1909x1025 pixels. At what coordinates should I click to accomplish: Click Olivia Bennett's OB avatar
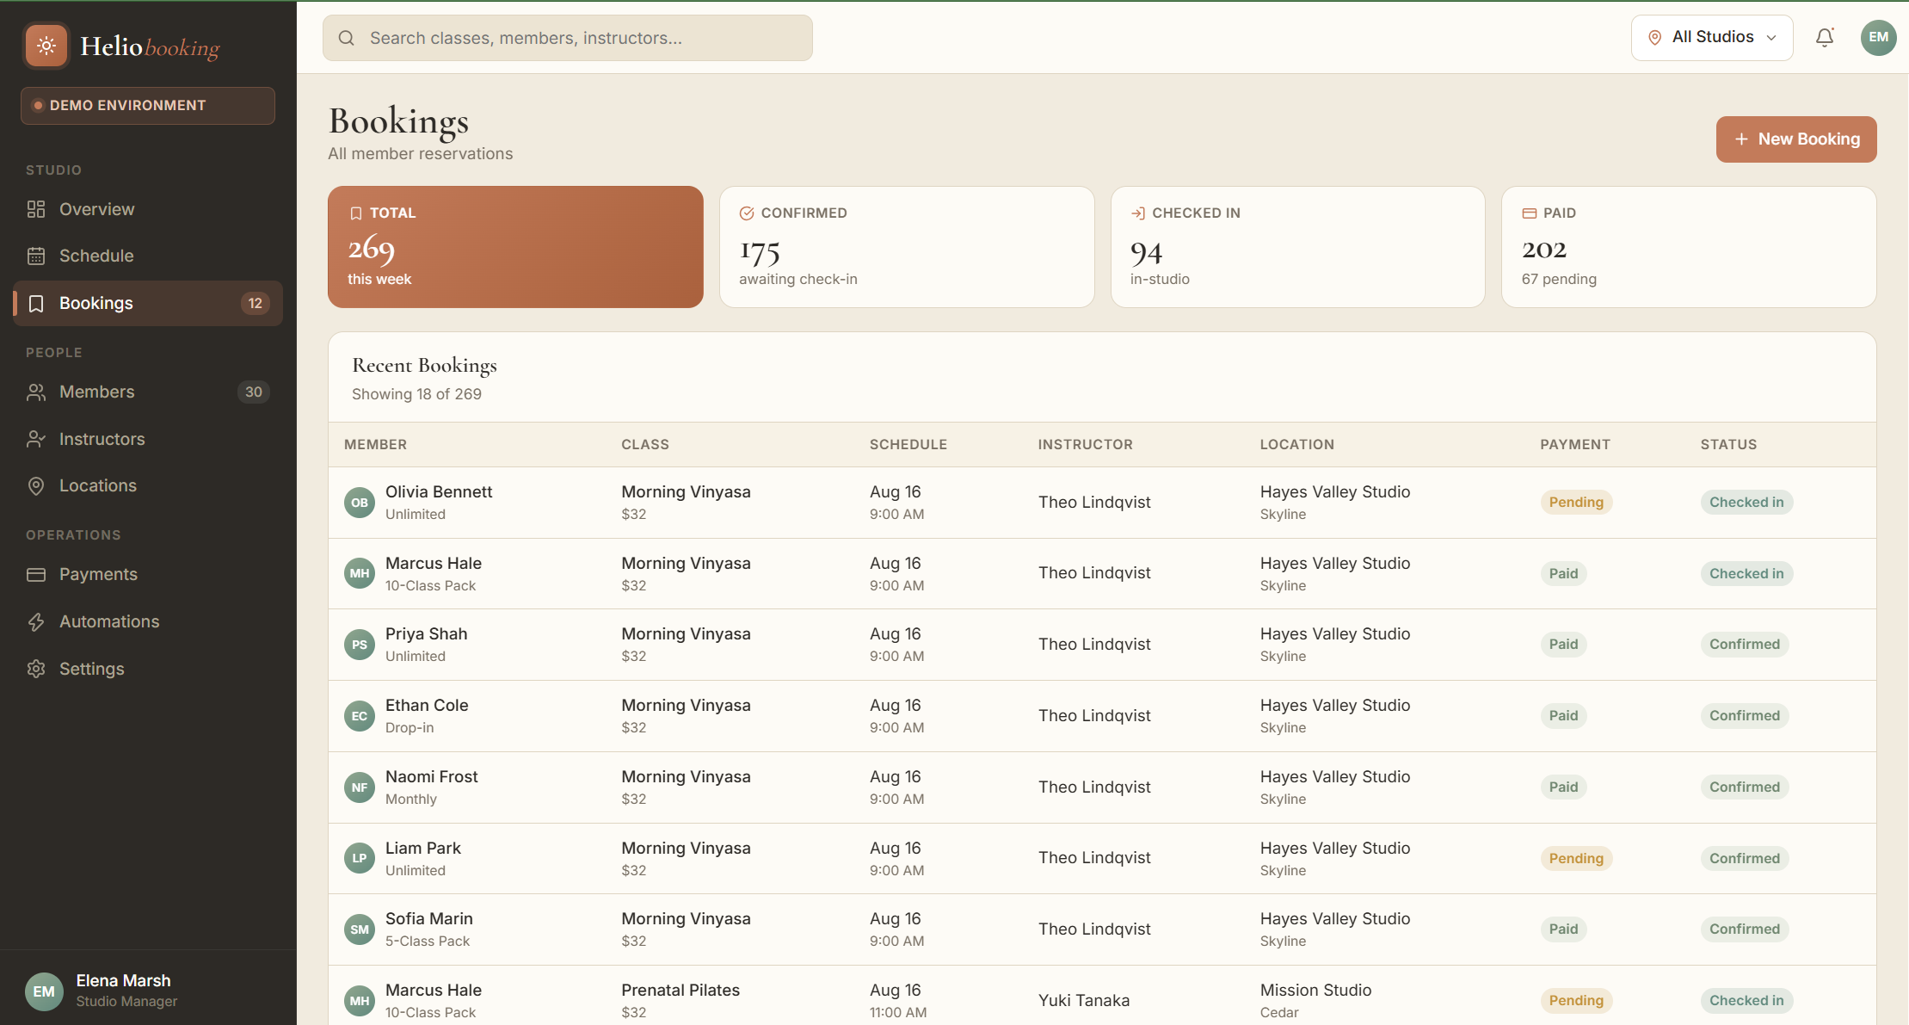(x=360, y=503)
